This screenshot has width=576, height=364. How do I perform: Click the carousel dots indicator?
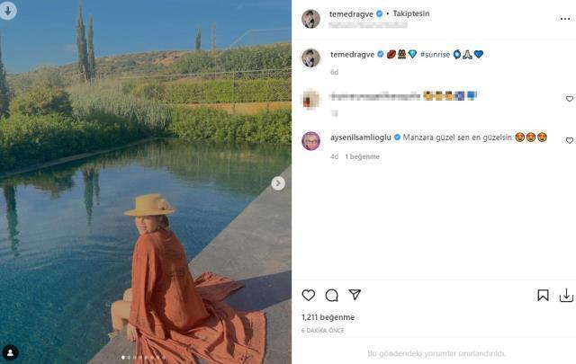click(x=146, y=357)
